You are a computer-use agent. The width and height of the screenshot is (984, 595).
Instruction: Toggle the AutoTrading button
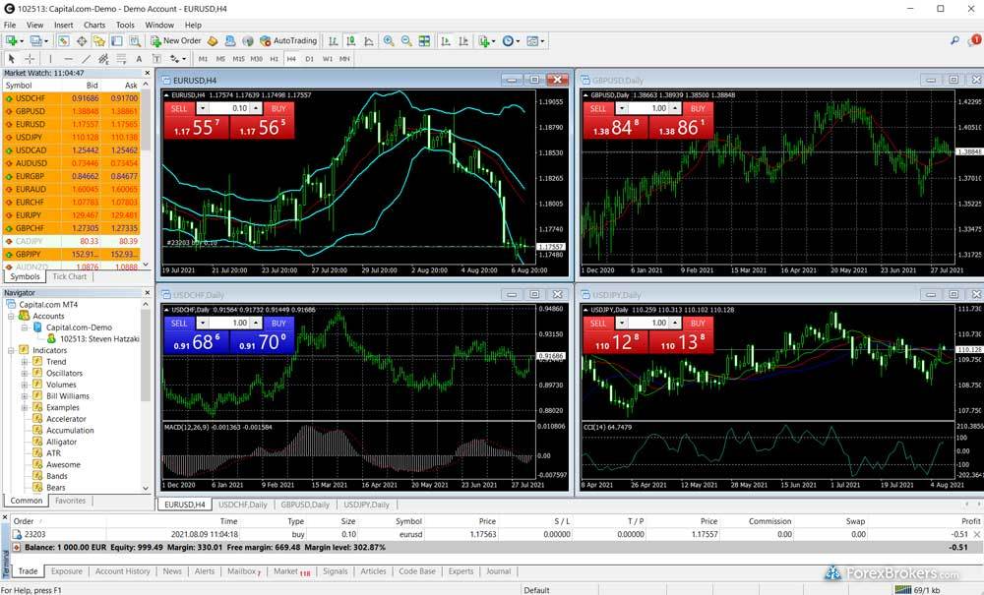pyautogui.click(x=288, y=41)
